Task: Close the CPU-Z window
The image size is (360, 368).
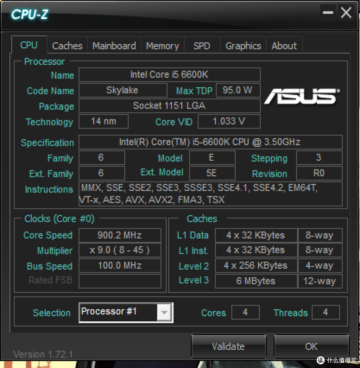Action: click(346, 13)
